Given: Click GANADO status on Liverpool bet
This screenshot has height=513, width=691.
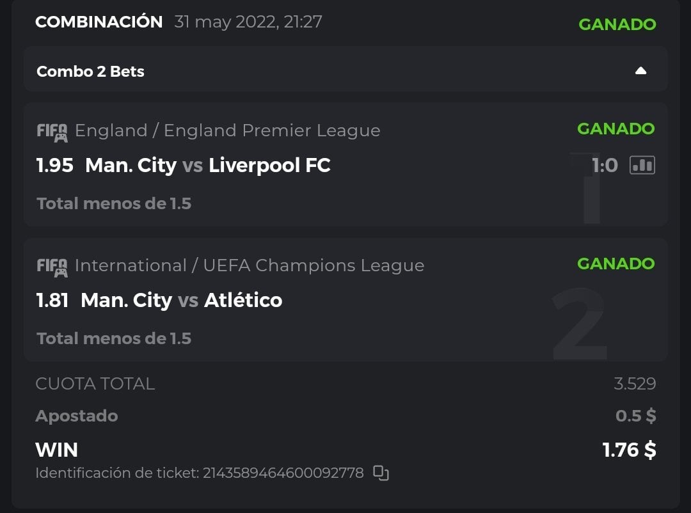Looking at the screenshot, I should tap(616, 129).
